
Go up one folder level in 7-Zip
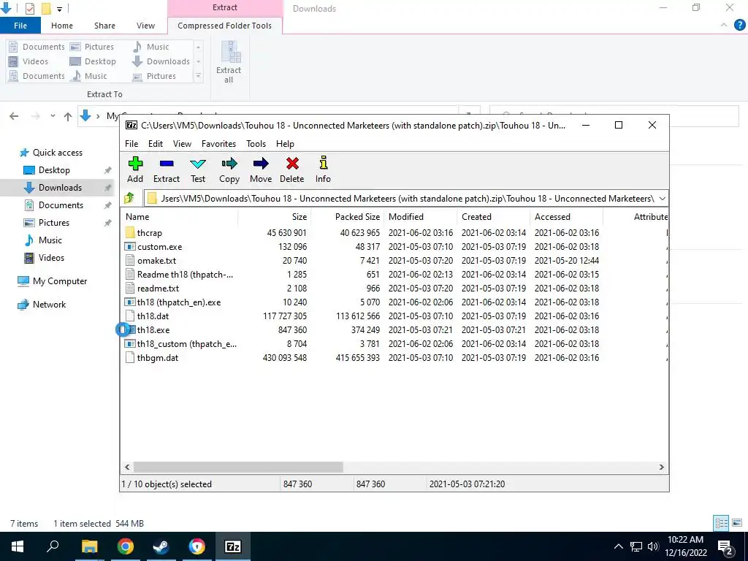pos(129,198)
